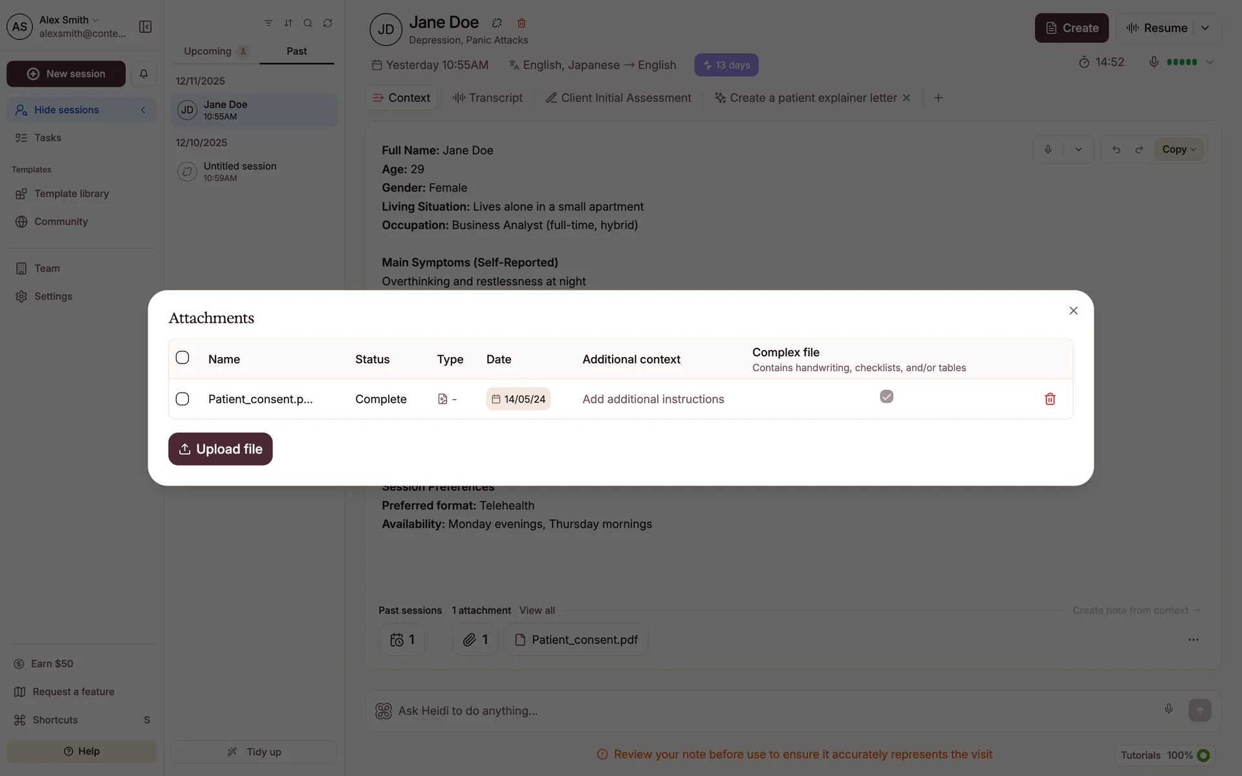Click the refresh sessions icon
The width and height of the screenshot is (1242, 776).
coord(328,23)
